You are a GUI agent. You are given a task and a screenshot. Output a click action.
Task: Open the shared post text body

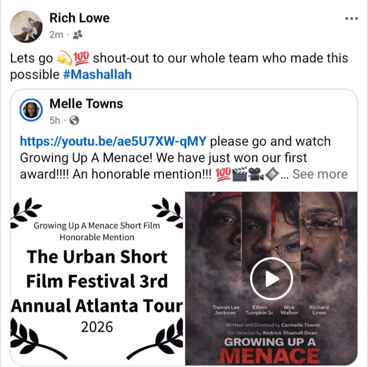click(184, 158)
